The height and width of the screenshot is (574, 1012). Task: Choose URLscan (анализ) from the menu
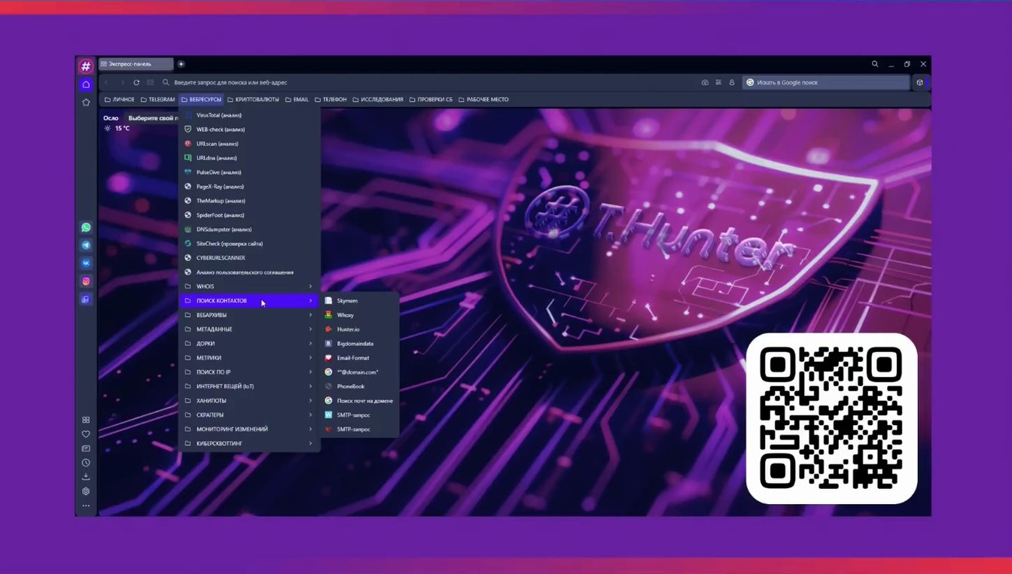(249, 144)
